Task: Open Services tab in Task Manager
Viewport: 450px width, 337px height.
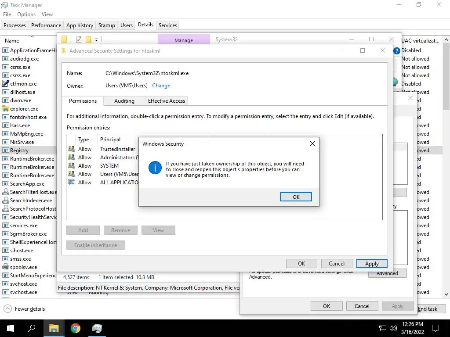Action: pos(167,25)
